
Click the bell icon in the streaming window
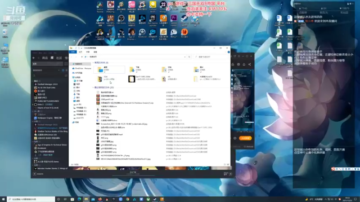point(244,65)
